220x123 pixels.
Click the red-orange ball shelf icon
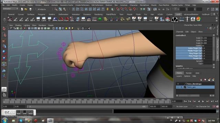198,19
